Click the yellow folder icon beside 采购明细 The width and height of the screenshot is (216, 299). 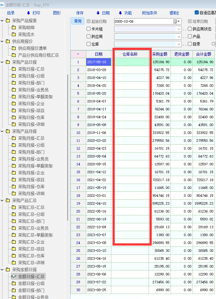(13, 28)
